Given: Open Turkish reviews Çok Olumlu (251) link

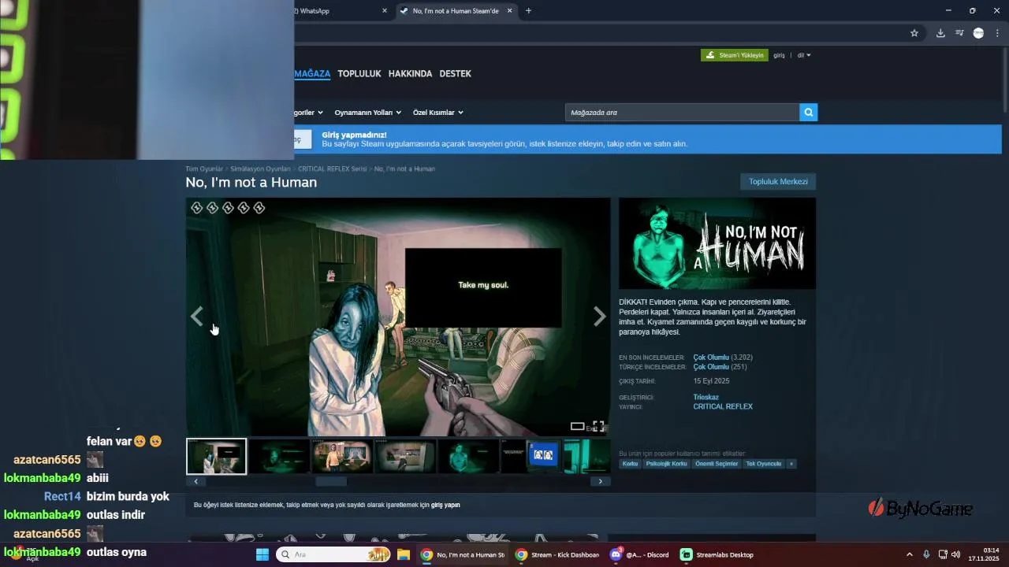Looking at the screenshot, I should (720, 367).
